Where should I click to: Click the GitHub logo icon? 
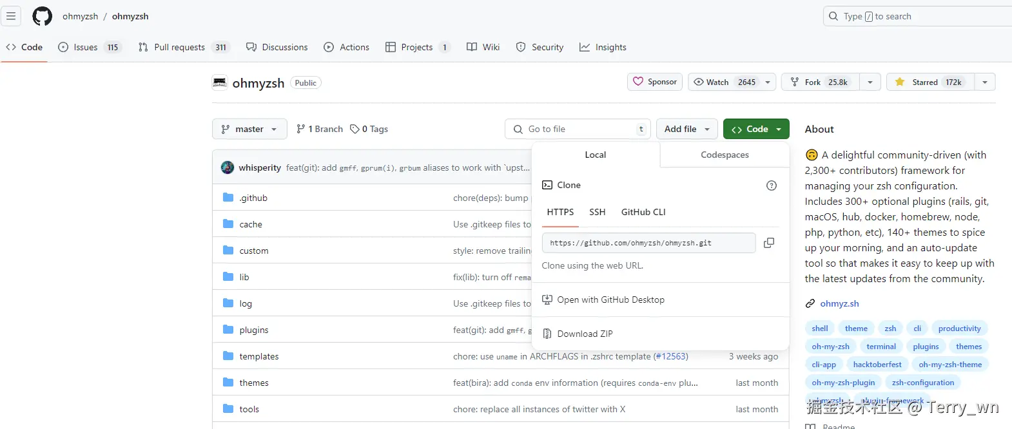tap(43, 16)
